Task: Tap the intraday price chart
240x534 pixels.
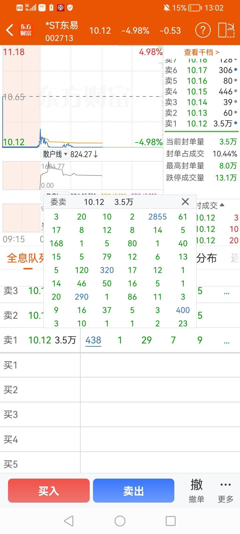Action: click(83, 96)
